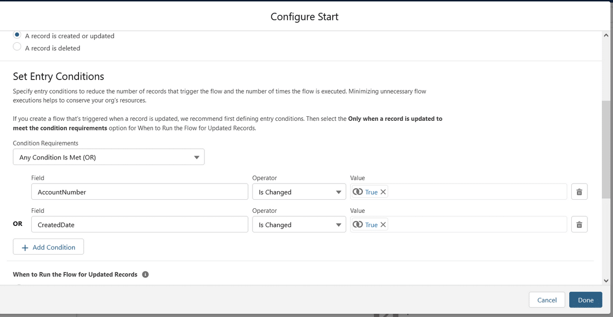Click empty Value field area for CreatedDate
Screen dimensions: 613x317
tap(477, 224)
